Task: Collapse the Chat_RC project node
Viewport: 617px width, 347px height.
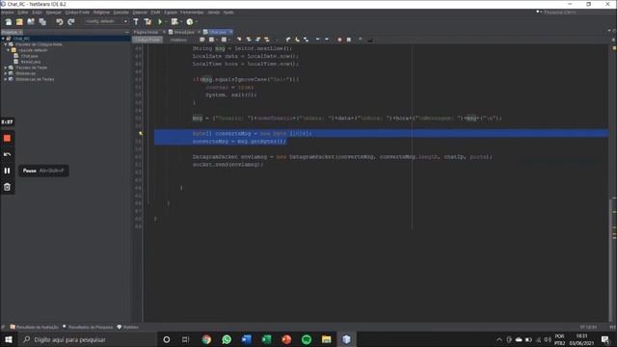Action: point(3,39)
